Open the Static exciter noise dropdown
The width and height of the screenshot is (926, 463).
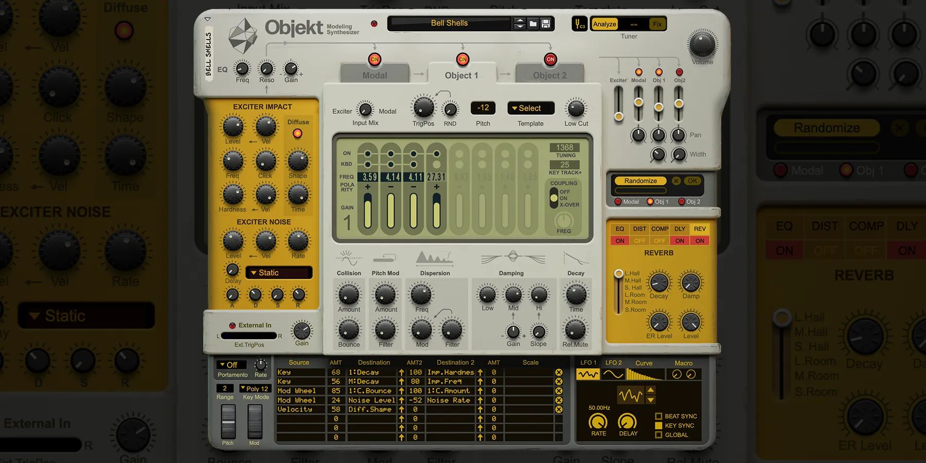point(278,272)
